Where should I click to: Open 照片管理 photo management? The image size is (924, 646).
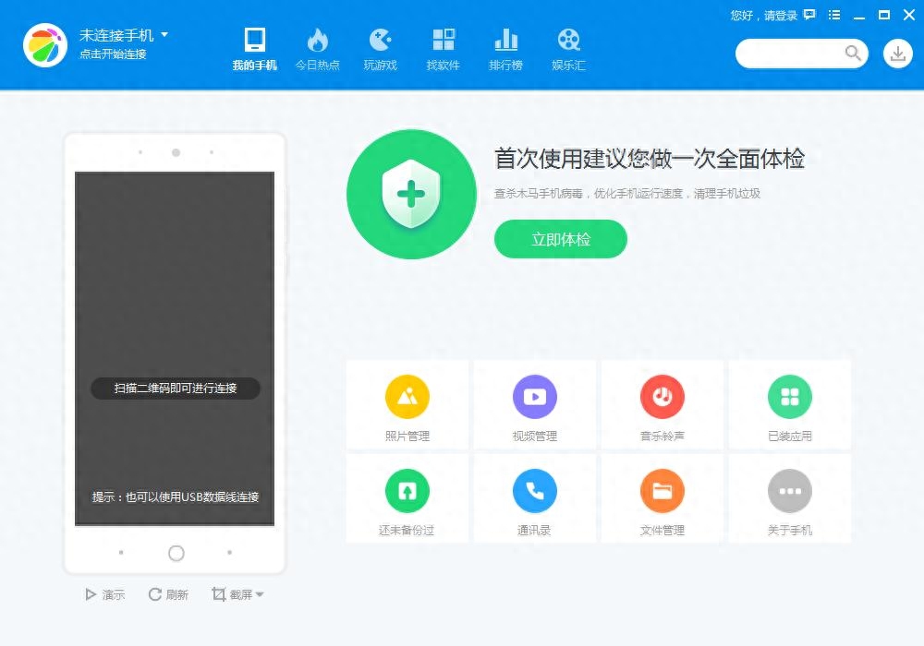[407, 404]
